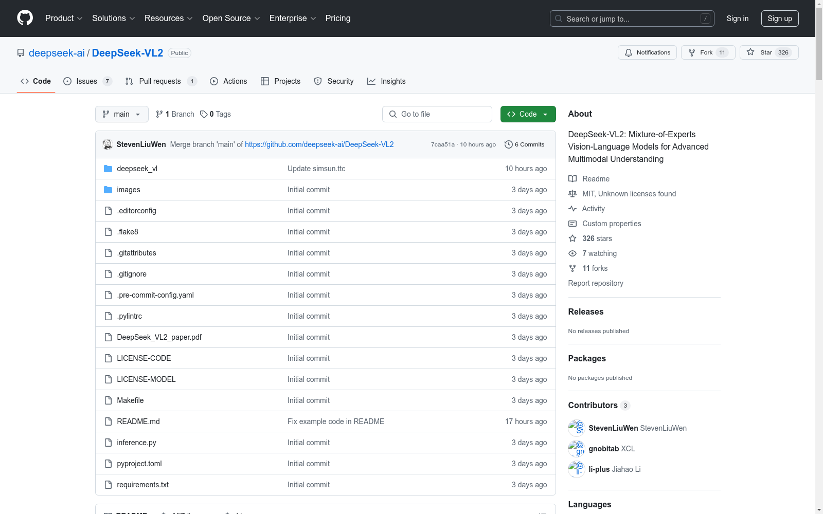Click the file icon beside .flake8
The width and height of the screenshot is (823, 514).
point(108,232)
